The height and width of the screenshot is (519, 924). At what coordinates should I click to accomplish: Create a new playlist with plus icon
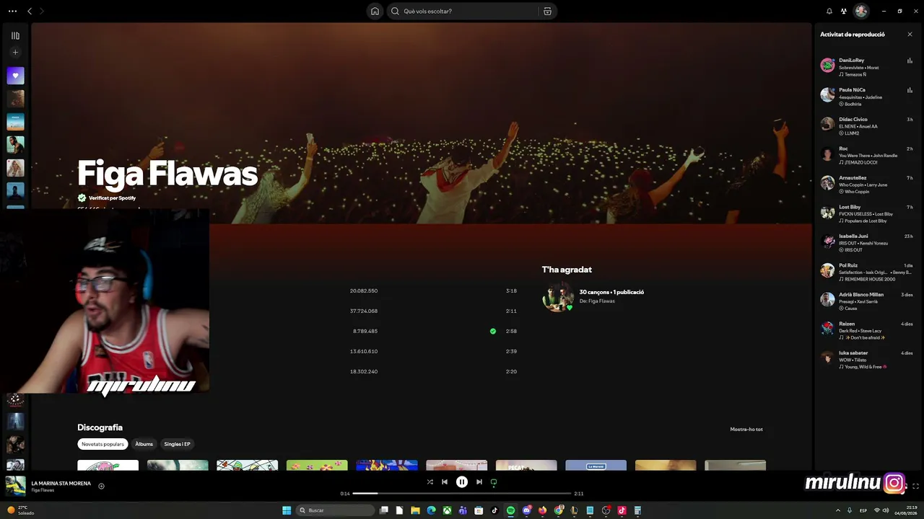click(x=15, y=53)
